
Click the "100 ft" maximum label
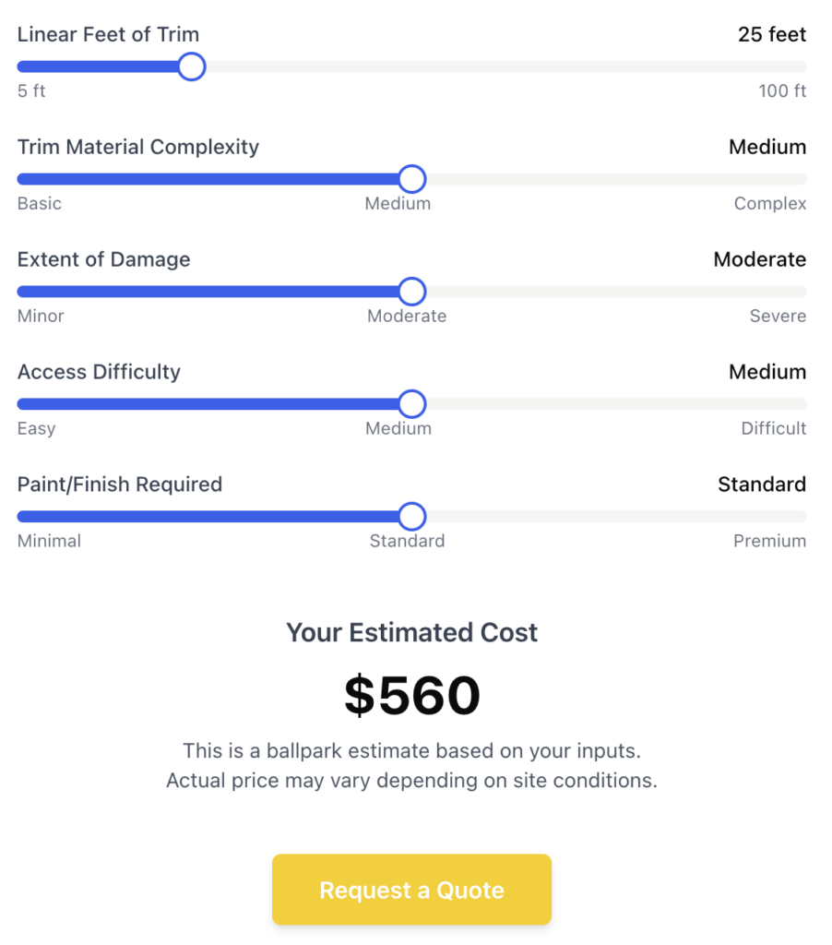pos(782,91)
